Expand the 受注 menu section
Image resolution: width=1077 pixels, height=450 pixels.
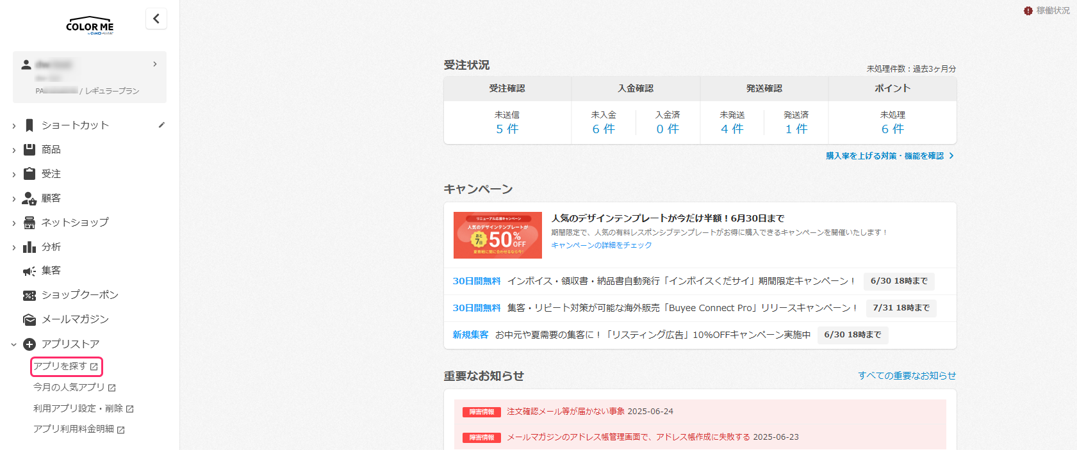click(51, 174)
